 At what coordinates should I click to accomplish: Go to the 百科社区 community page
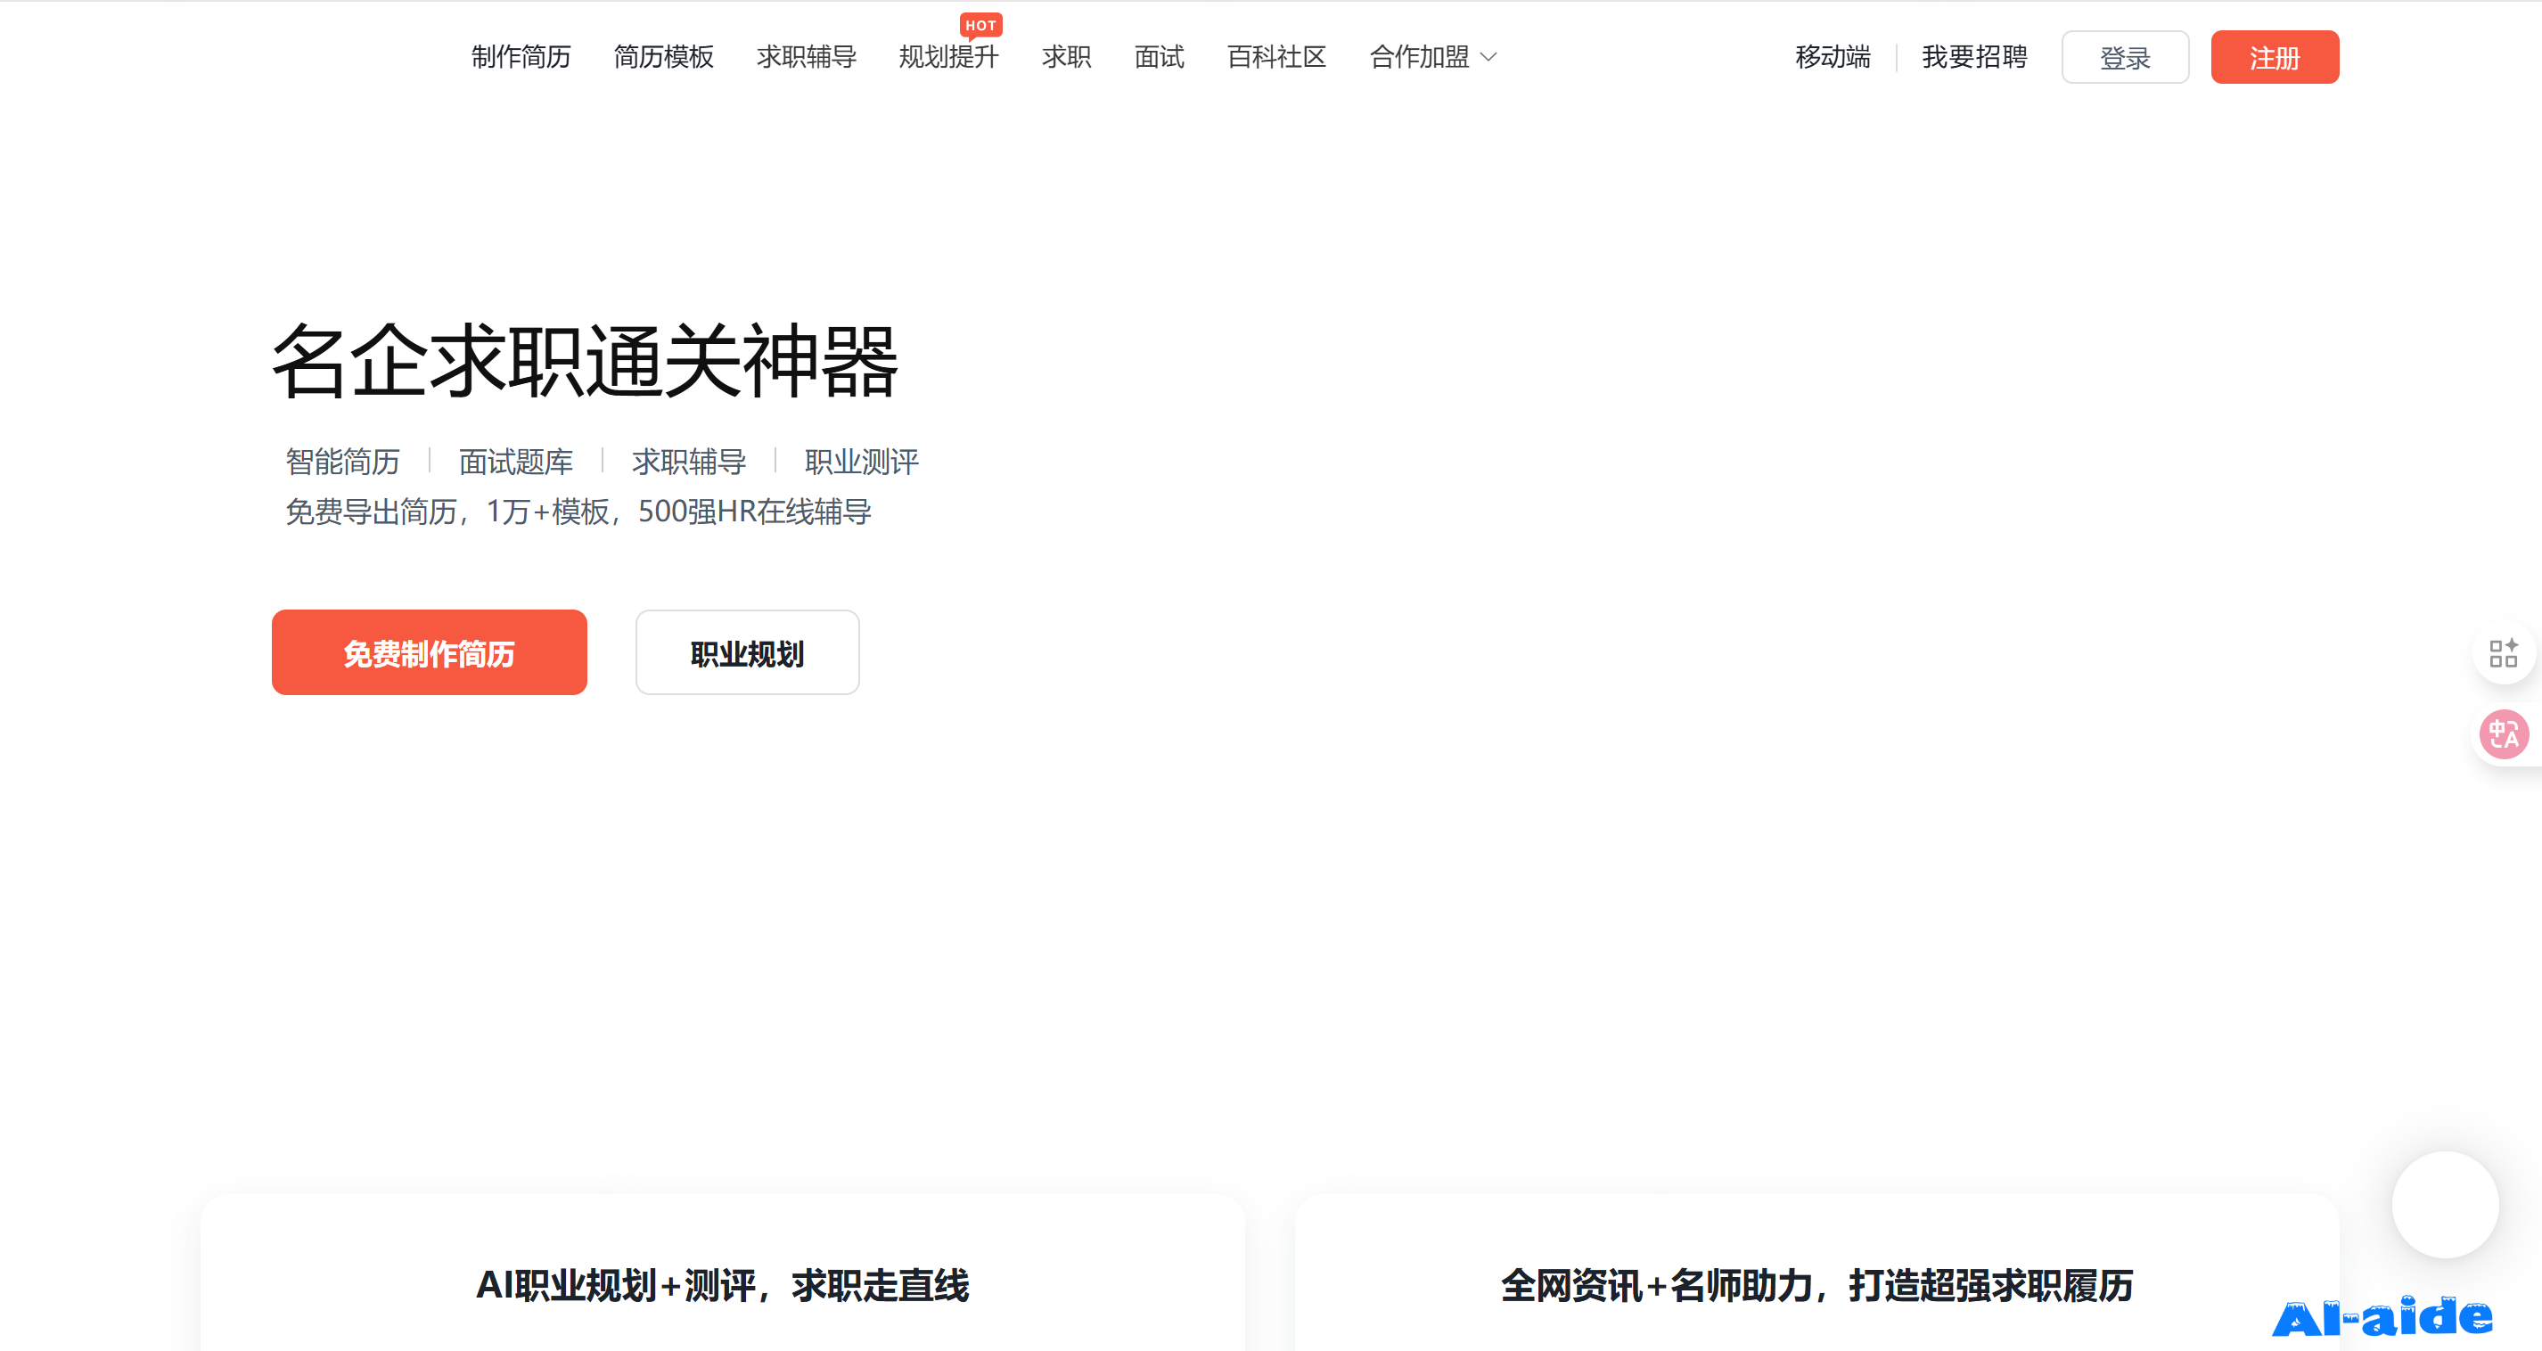pyautogui.click(x=1275, y=57)
